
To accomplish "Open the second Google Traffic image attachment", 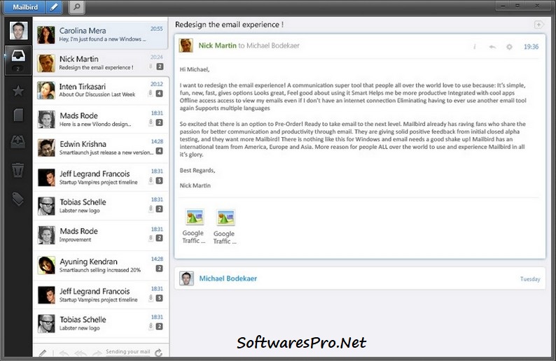I will click(x=225, y=227).
